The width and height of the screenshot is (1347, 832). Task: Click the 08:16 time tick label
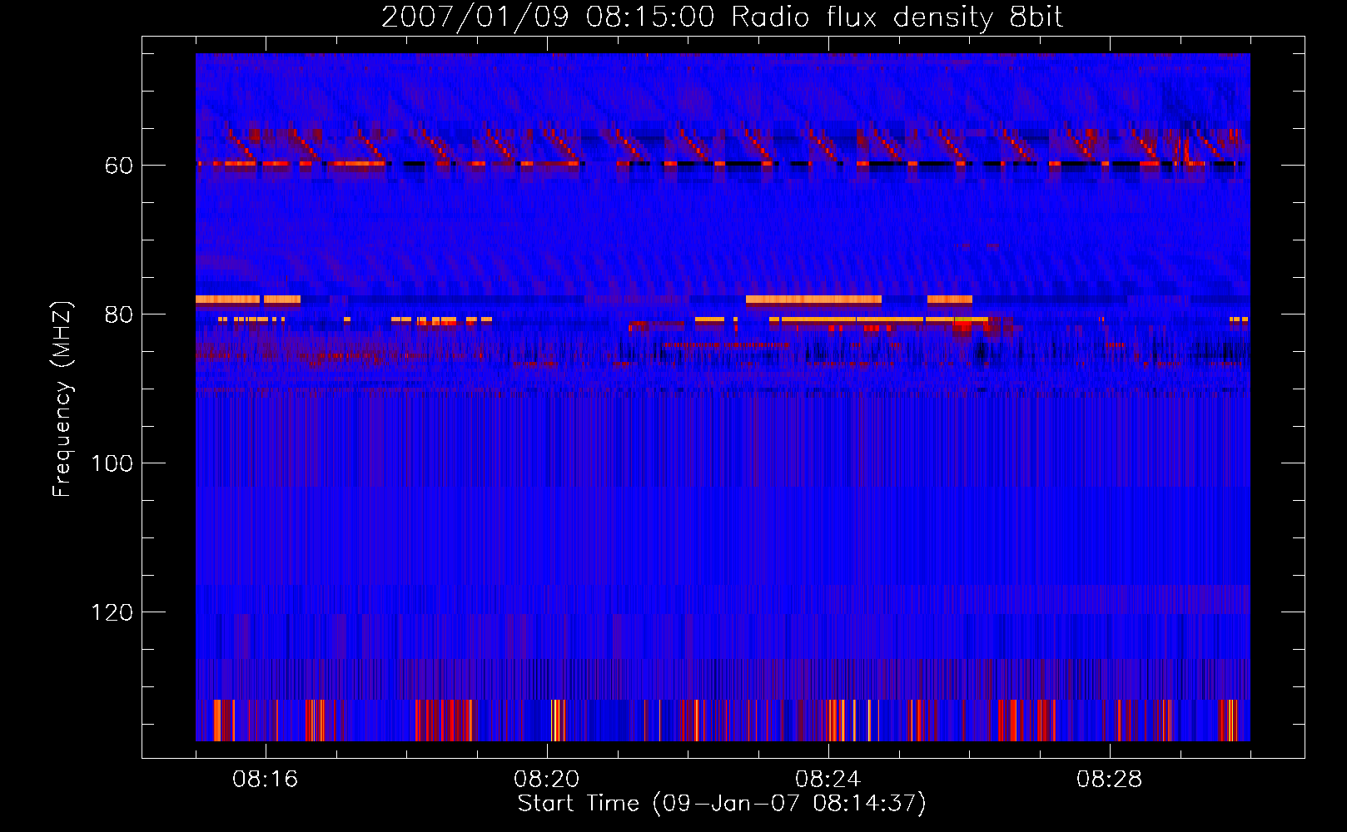click(x=266, y=780)
